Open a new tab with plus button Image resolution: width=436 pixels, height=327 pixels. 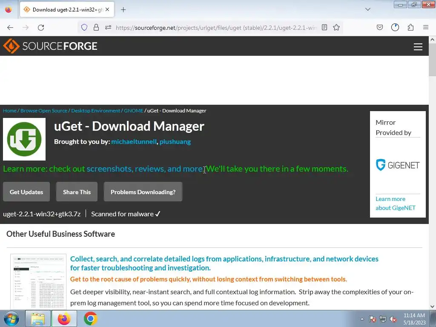(x=123, y=10)
